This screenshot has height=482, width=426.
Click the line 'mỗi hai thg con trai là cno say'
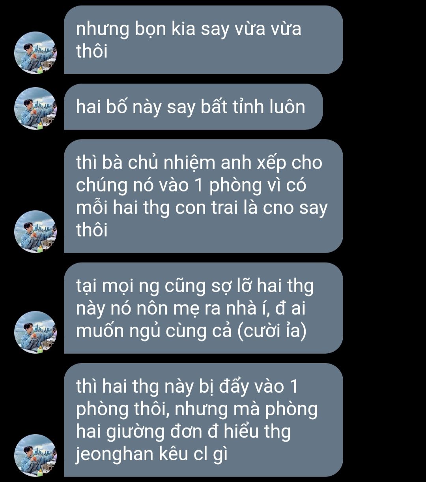click(x=202, y=208)
